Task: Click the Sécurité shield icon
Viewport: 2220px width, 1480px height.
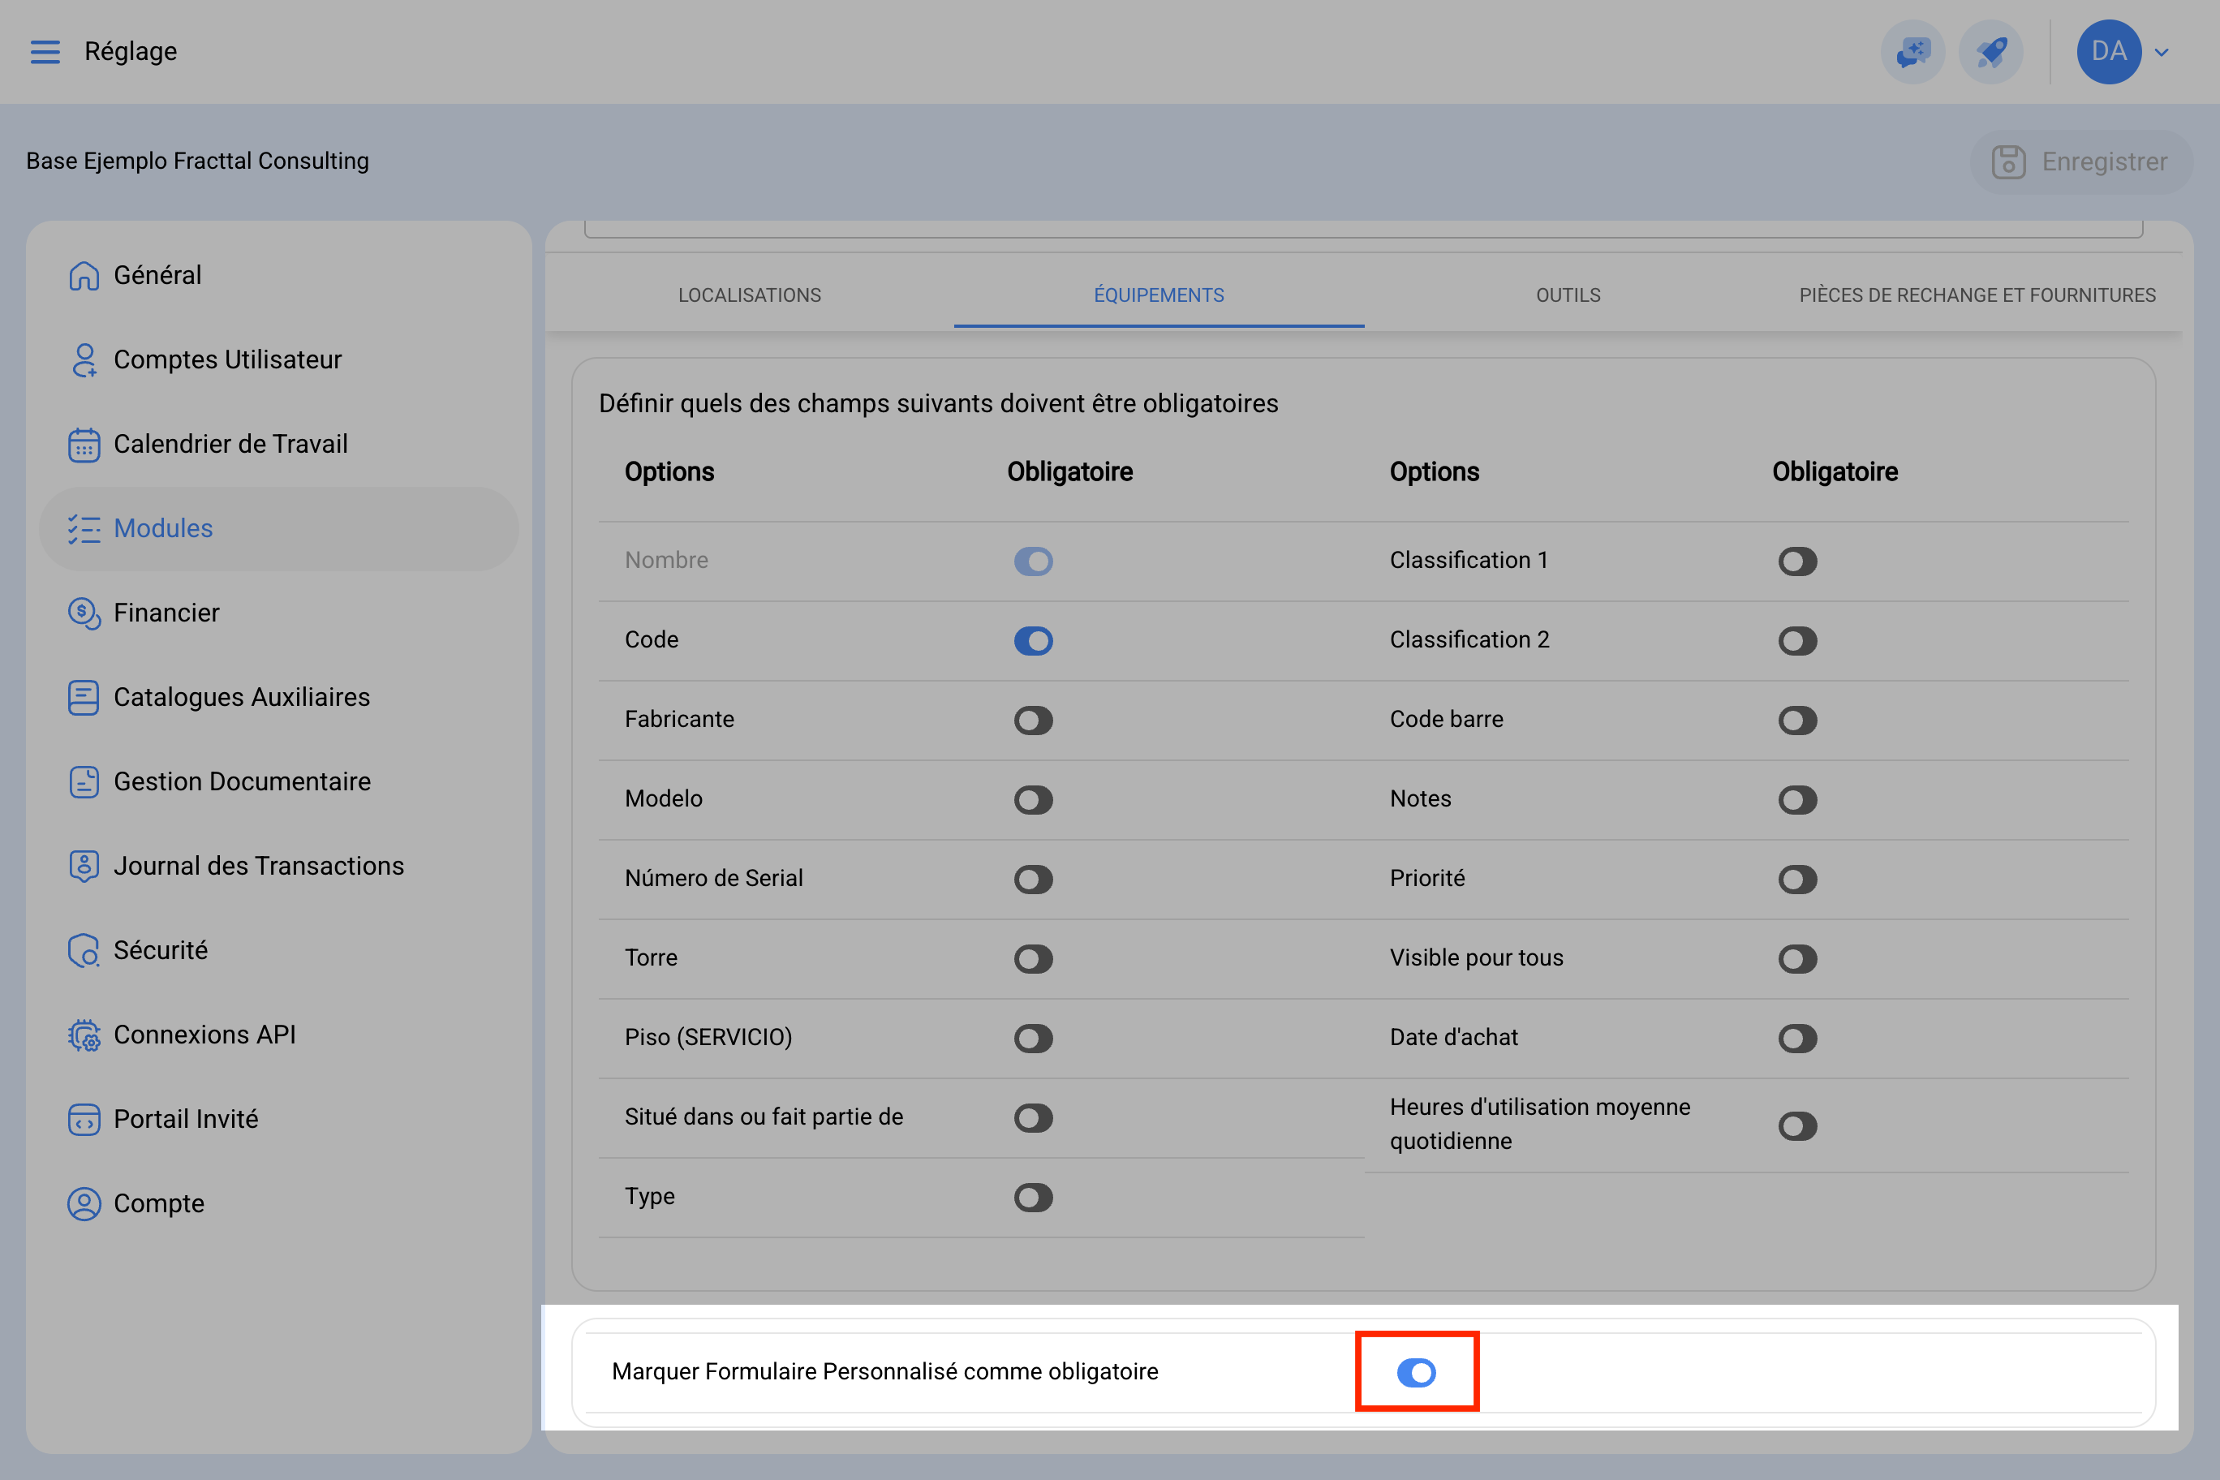Action: (x=84, y=950)
